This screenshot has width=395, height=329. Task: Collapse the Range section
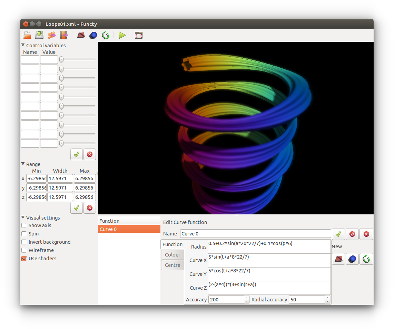[23, 164]
